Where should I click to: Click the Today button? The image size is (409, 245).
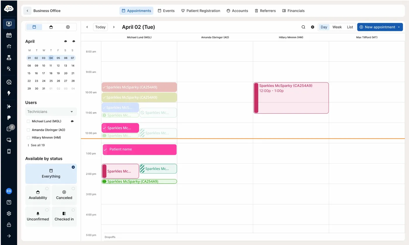100,27
